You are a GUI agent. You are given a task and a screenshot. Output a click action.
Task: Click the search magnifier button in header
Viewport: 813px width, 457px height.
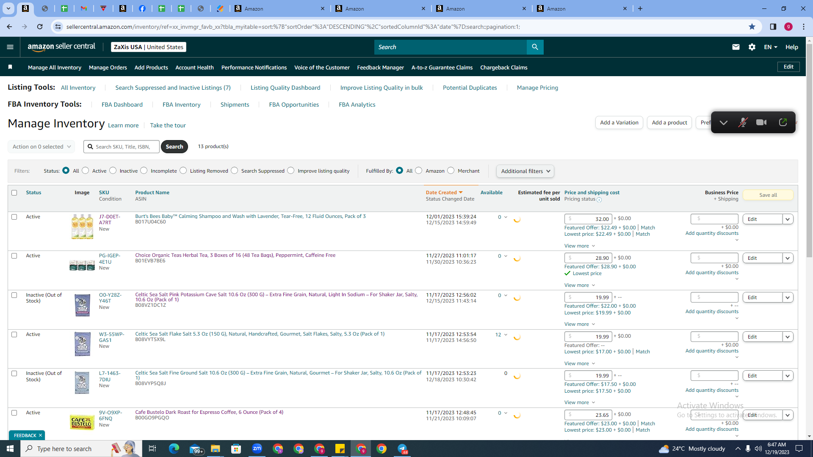point(535,47)
